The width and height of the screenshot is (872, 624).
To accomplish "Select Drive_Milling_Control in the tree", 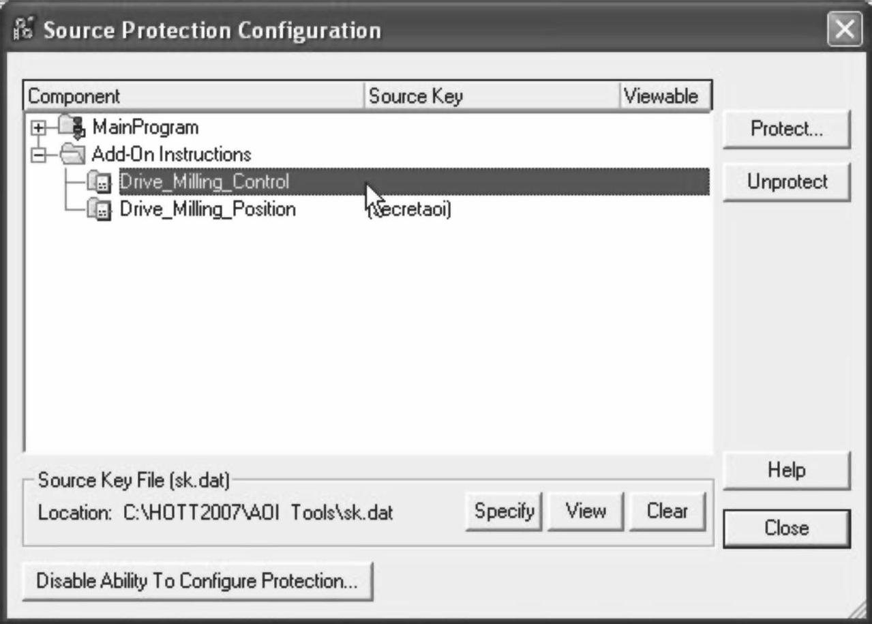I will 204,182.
